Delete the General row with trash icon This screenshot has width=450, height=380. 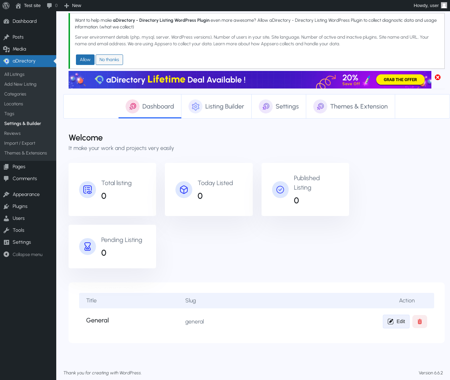(420, 321)
